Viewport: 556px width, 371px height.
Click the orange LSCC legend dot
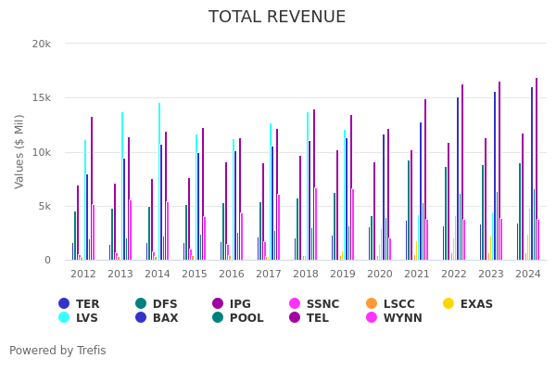pyautogui.click(x=372, y=303)
